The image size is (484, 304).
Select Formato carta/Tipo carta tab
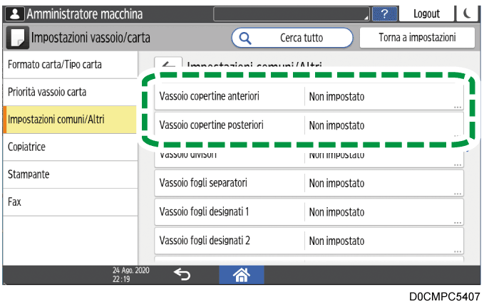point(69,65)
